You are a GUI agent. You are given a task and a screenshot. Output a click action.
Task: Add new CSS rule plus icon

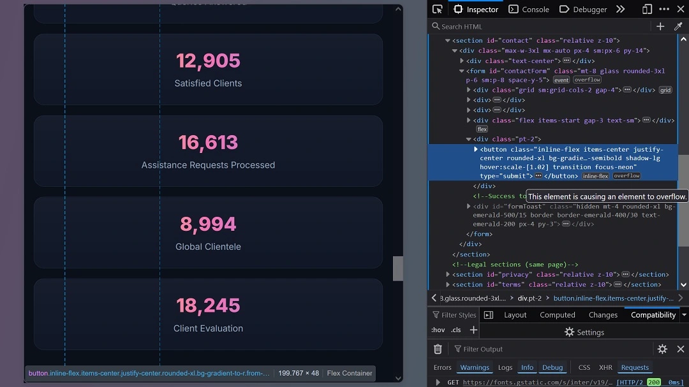tap(473, 330)
